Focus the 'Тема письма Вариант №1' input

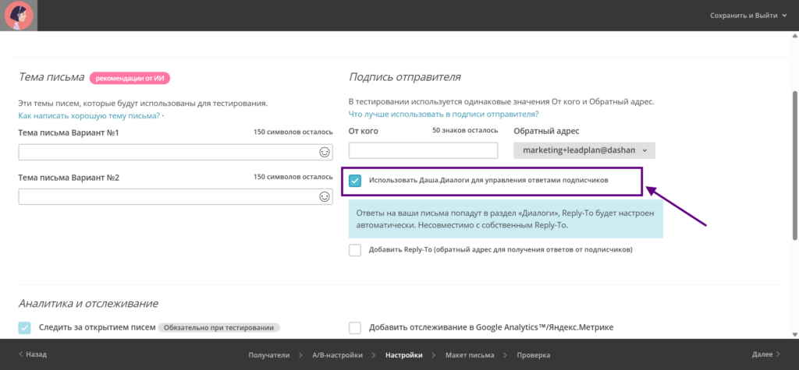[176, 152]
